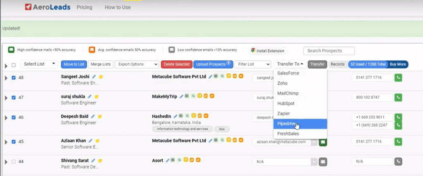This screenshot has width=423, height=176.
Task: Open the How to Use link
Action: 118,7
